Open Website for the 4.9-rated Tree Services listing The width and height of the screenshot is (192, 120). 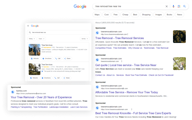click(x=35, y=58)
